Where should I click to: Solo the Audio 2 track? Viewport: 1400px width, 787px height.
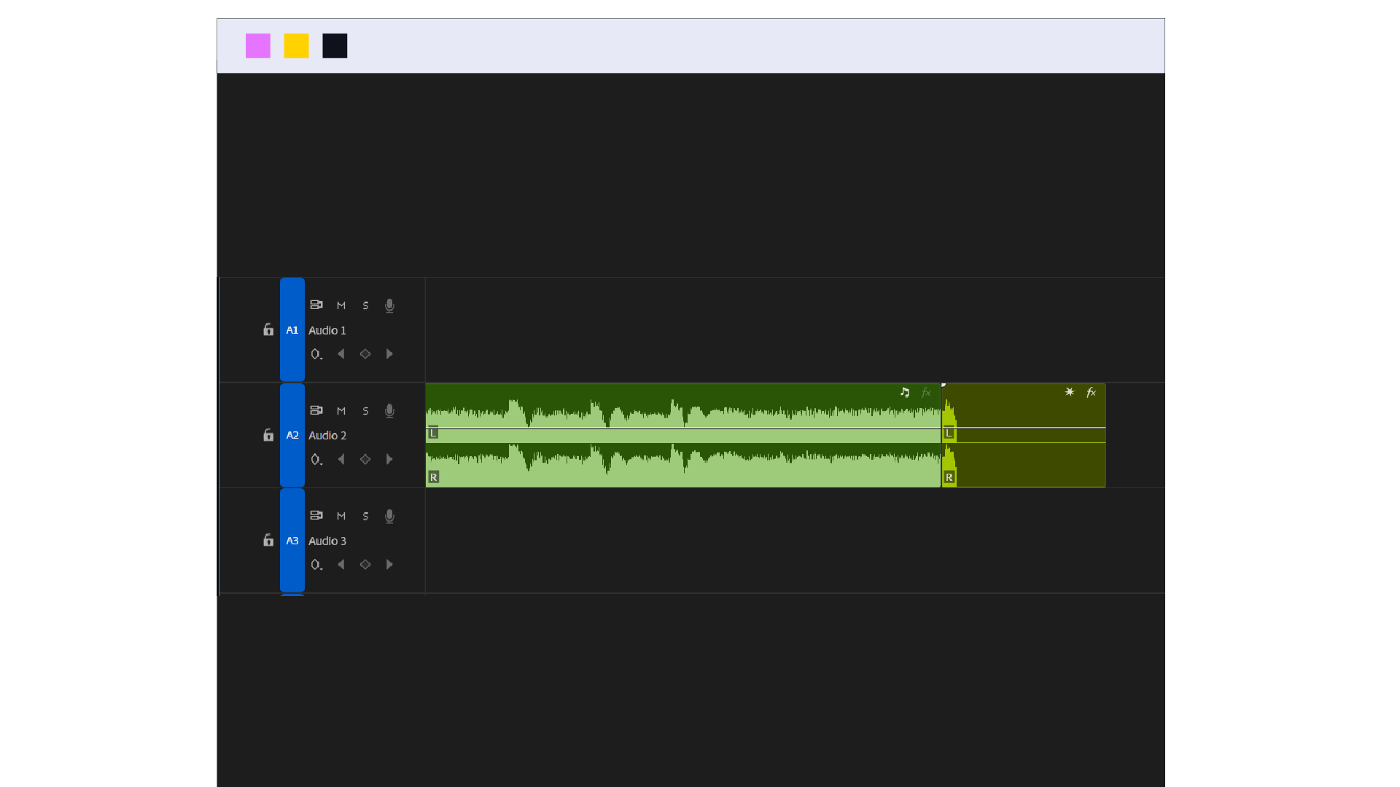[x=366, y=411]
